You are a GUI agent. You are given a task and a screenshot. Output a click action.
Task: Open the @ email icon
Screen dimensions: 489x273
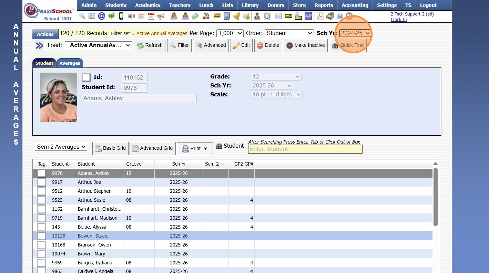tap(101, 16)
